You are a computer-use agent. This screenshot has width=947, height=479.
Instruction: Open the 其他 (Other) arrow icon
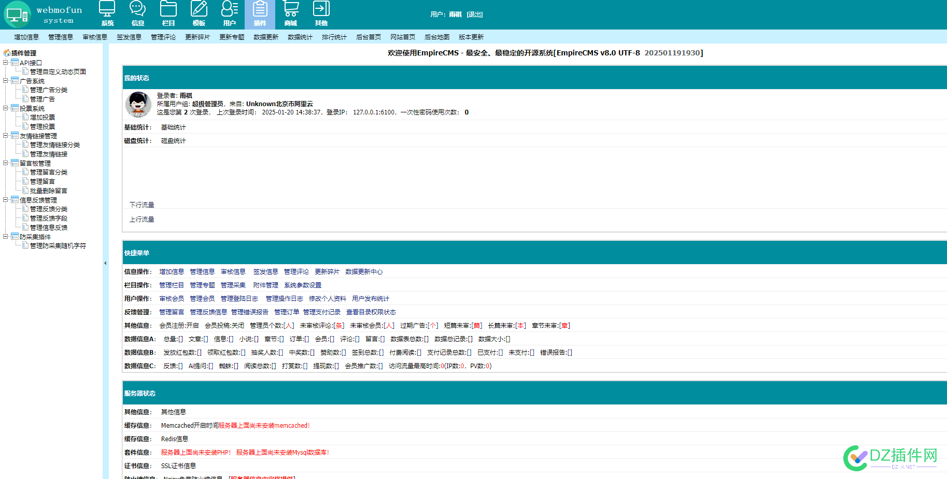pos(321,14)
